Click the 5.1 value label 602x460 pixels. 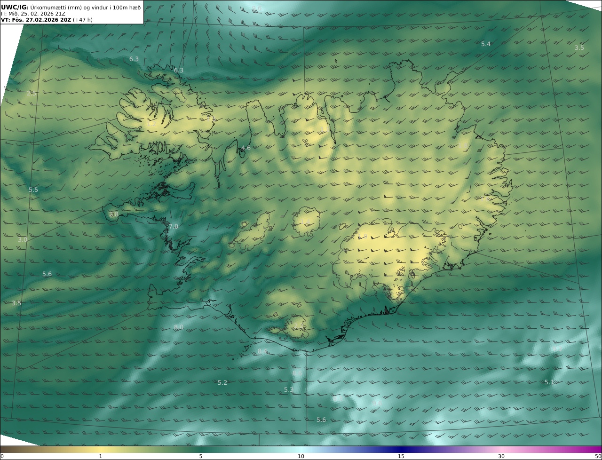[x=549, y=382]
